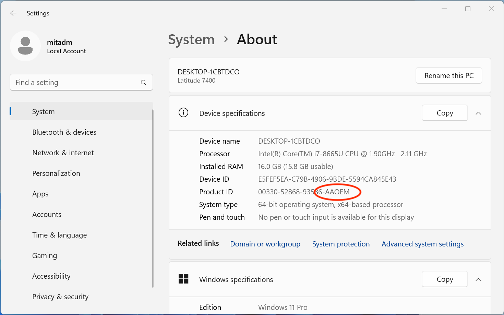
Task: Click the Windows logo icon beside Windows specifications
Action: point(183,279)
